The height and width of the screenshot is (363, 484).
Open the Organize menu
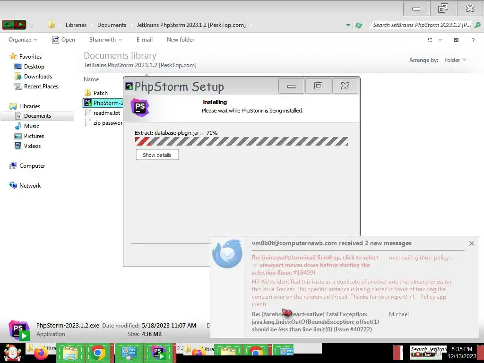(23, 40)
